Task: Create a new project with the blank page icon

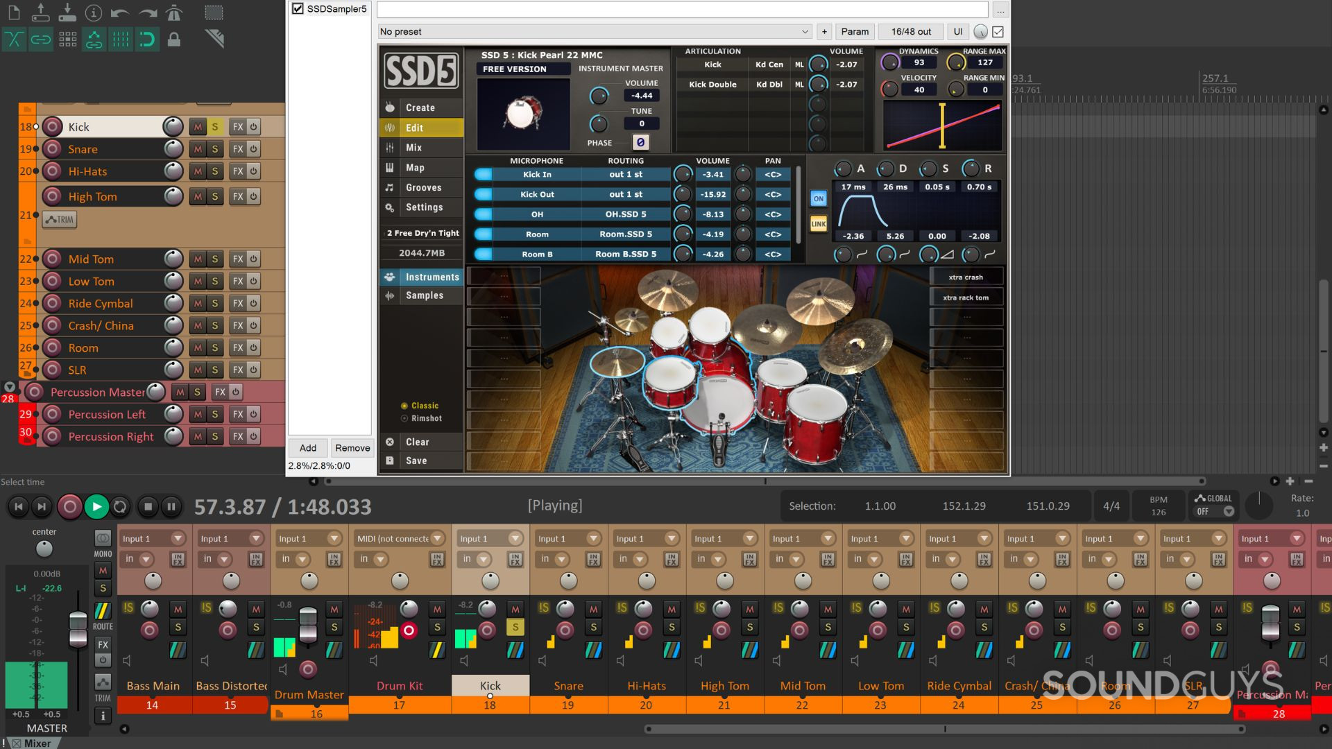Action: tap(14, 12)
